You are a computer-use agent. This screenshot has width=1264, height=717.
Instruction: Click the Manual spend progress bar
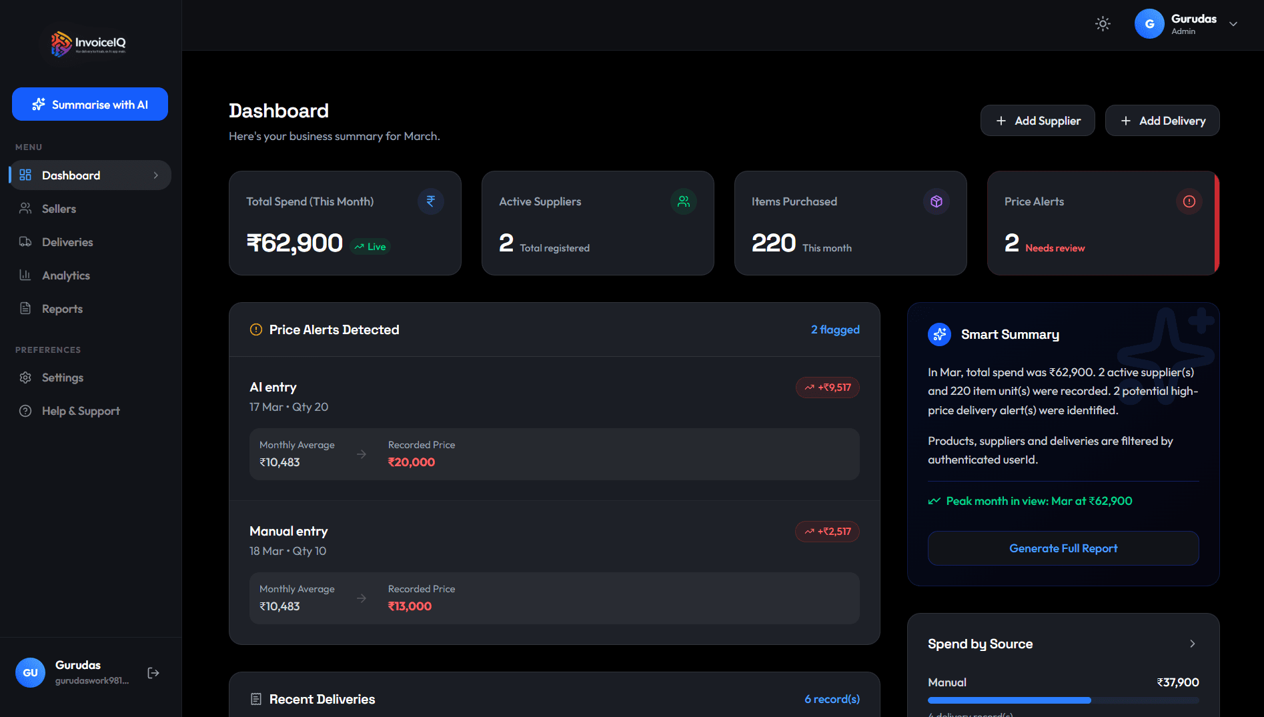pos(1063,700)
